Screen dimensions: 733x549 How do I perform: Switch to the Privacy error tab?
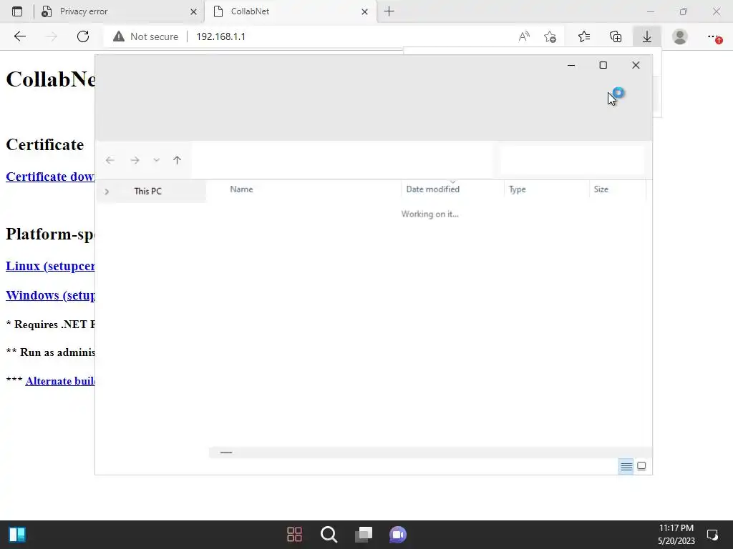[119, 11]
